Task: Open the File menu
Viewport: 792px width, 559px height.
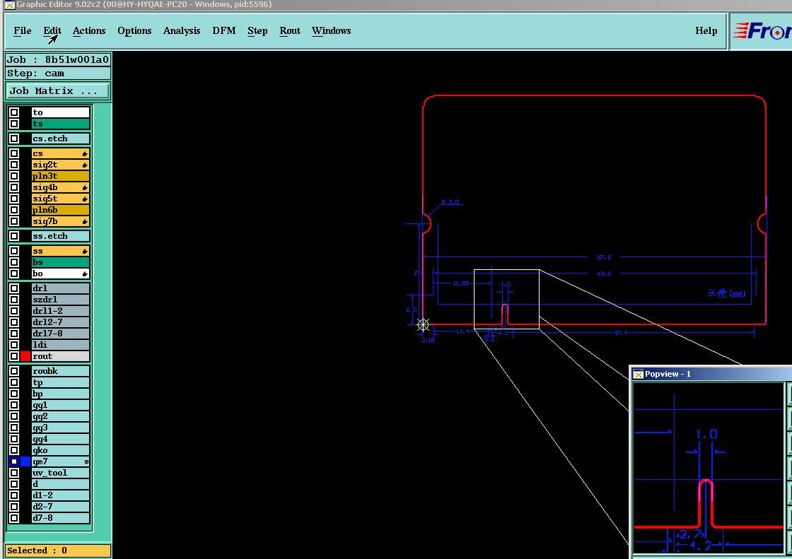Action: (22, 31)
